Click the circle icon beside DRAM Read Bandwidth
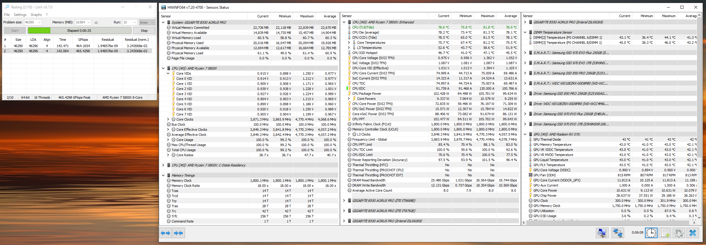This screenshot has width=706, height=245. 350,180
